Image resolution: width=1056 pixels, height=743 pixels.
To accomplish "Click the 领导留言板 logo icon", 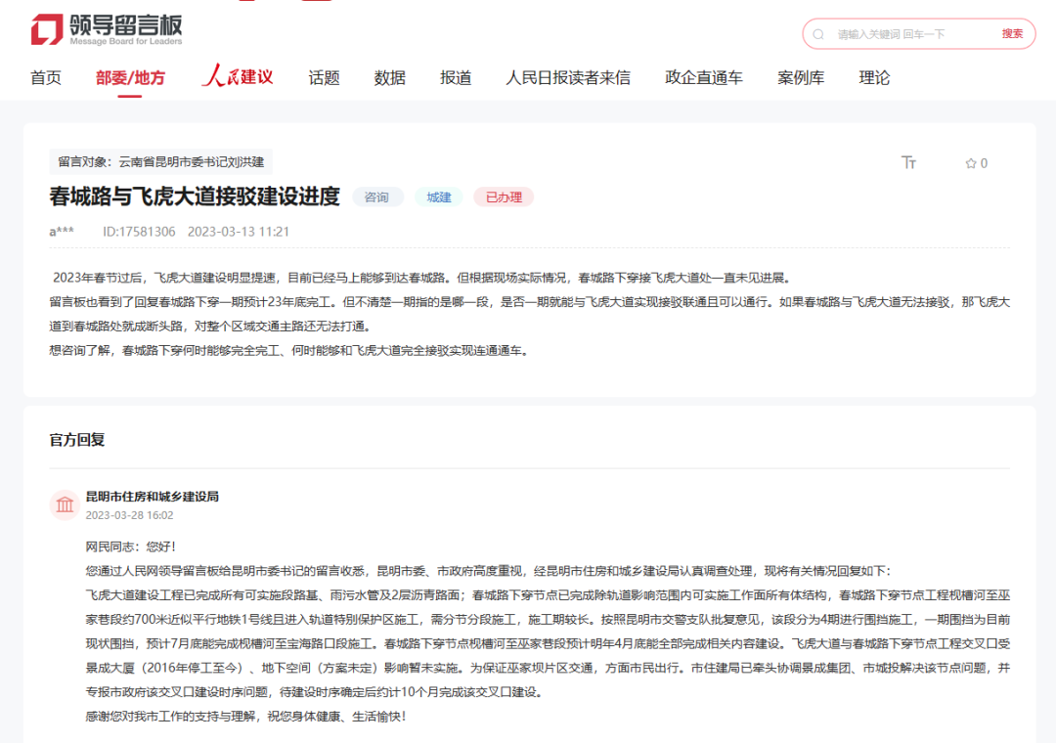I will click(x=46, y=29).
